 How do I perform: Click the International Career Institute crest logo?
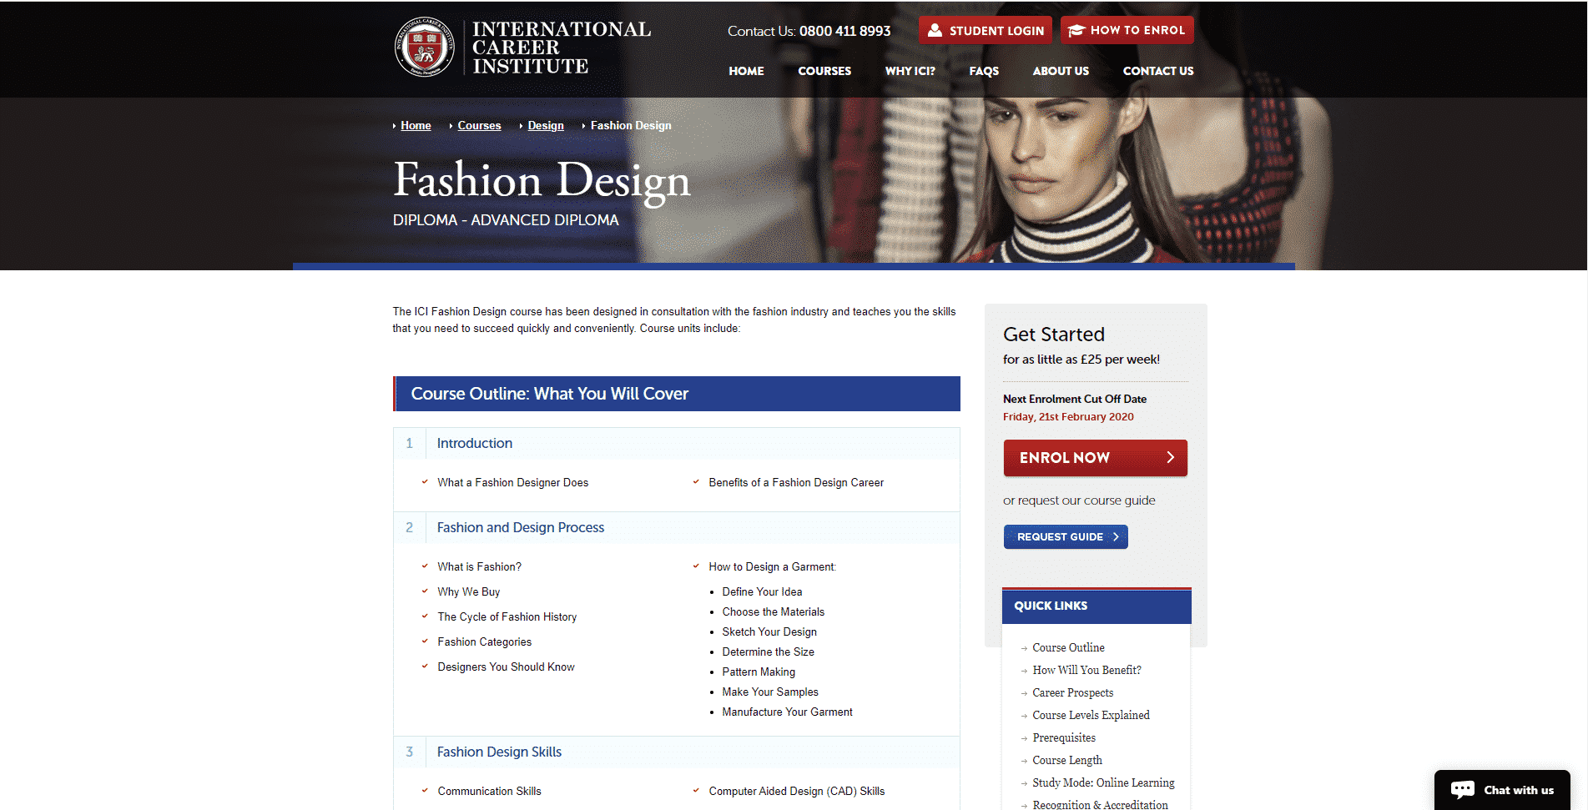[x=424, y=48]
